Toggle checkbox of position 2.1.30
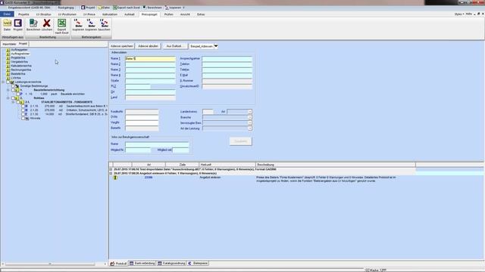This screenshot has width=485, height=272. [23, 114]
